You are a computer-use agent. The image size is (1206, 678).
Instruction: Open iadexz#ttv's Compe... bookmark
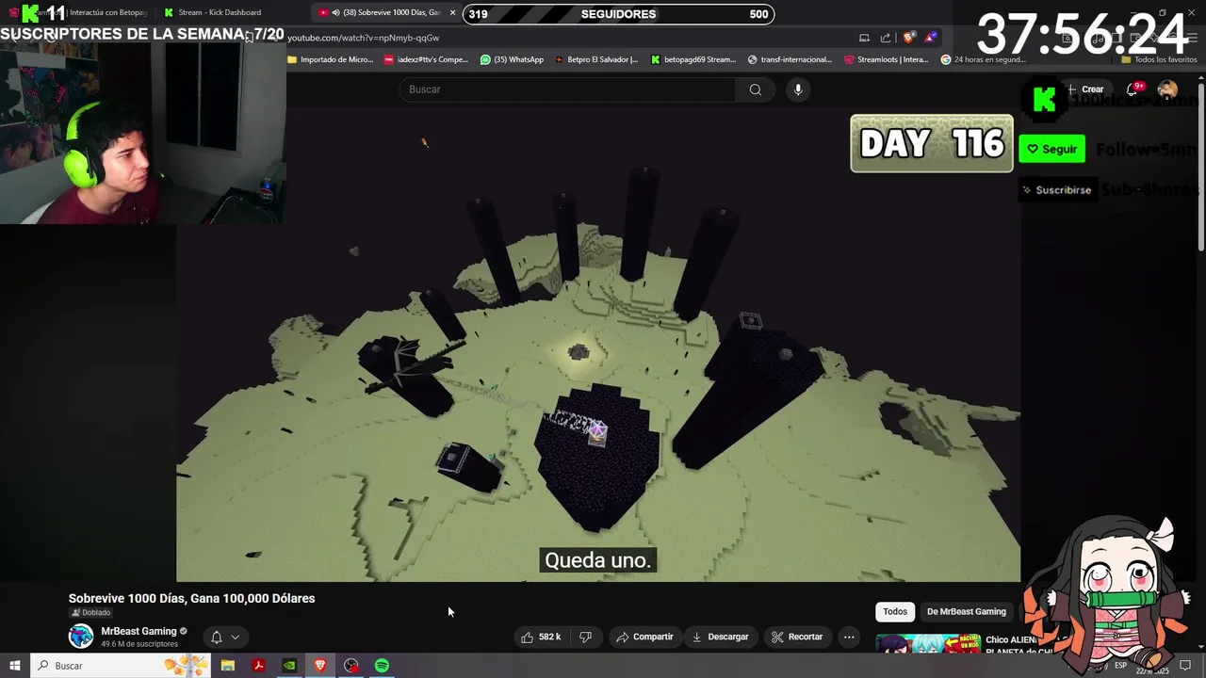tap(426, 59)
